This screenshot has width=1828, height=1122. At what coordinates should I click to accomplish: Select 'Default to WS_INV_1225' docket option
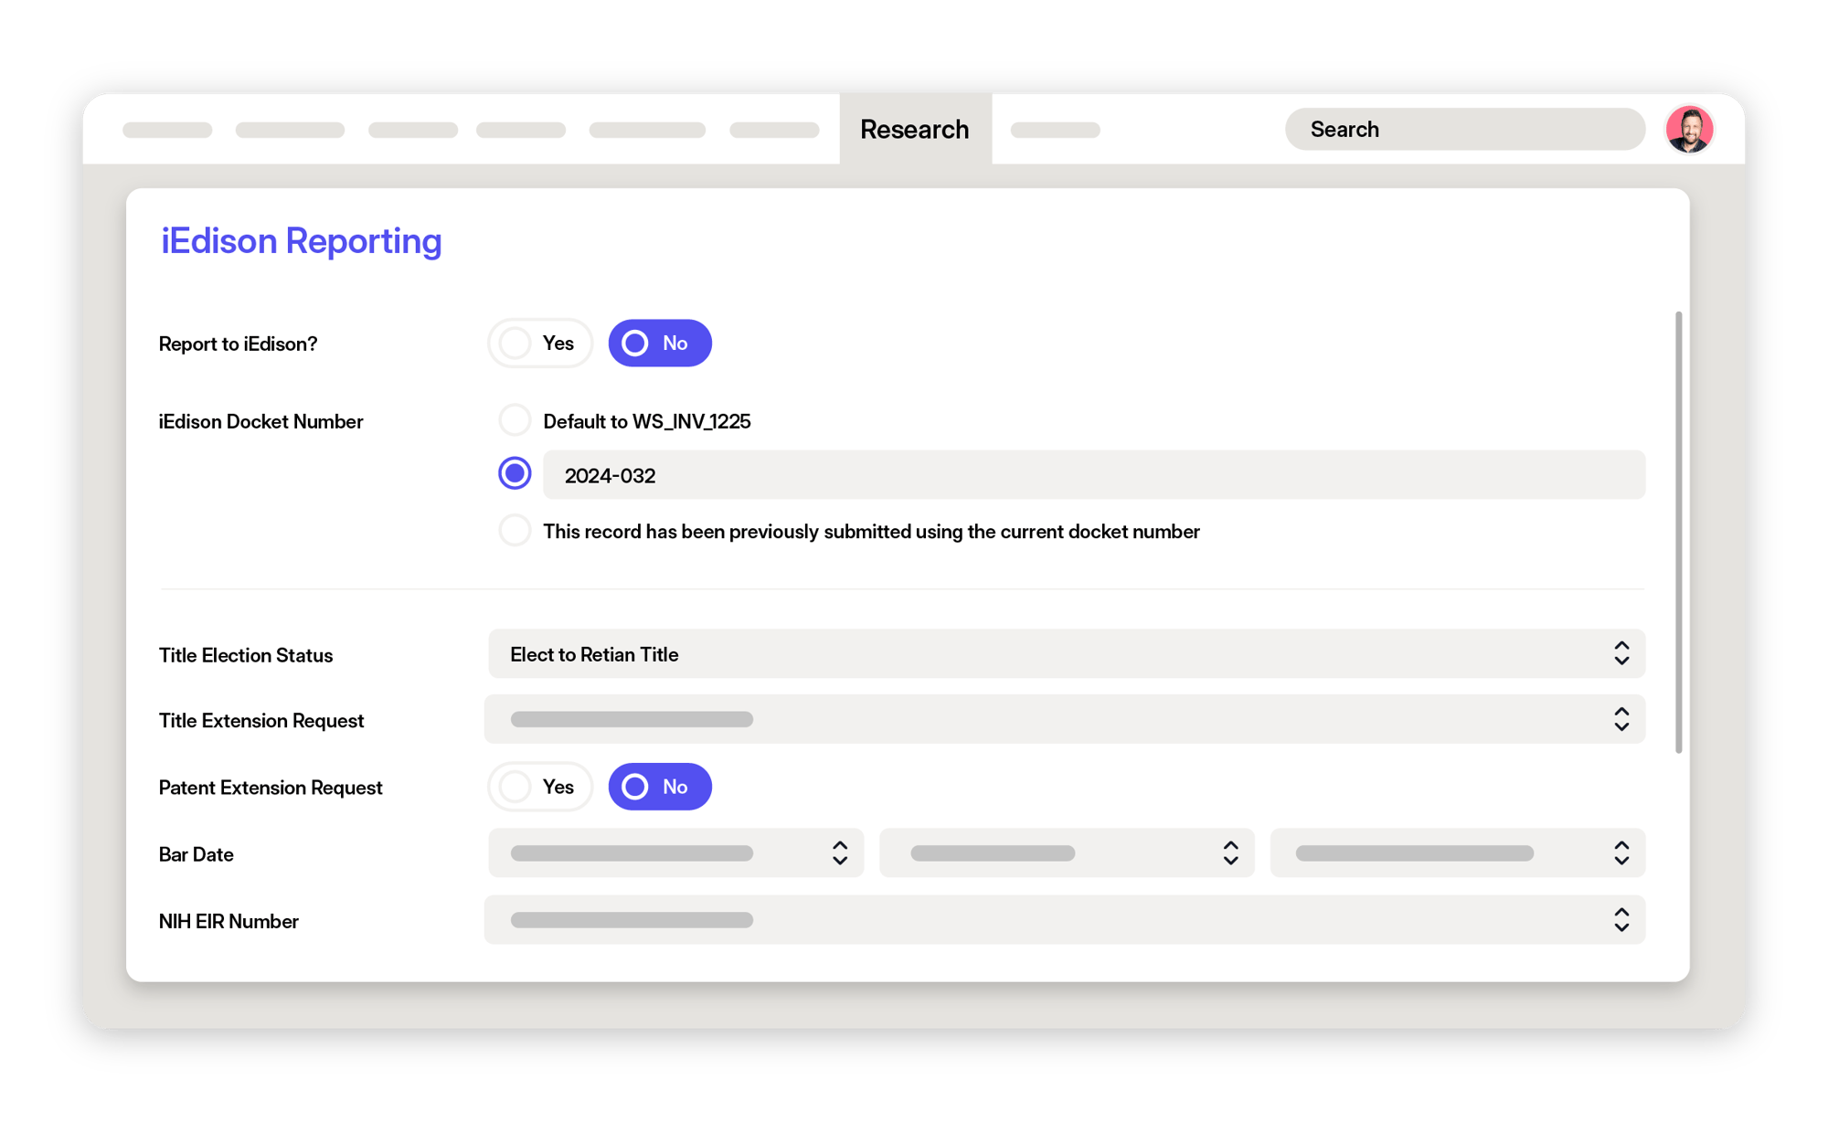(515, 420)
